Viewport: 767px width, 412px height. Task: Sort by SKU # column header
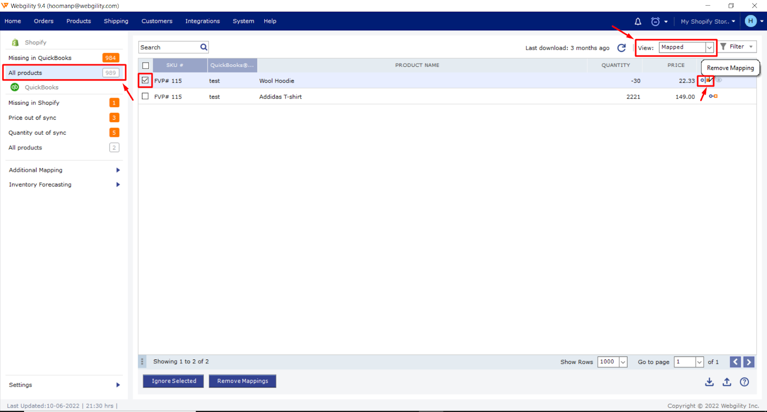click(180, 65)
